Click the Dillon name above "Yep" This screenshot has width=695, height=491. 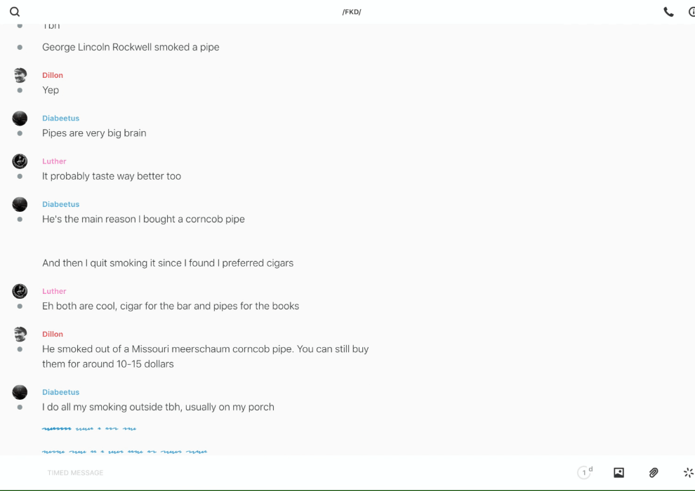[53, 75]
